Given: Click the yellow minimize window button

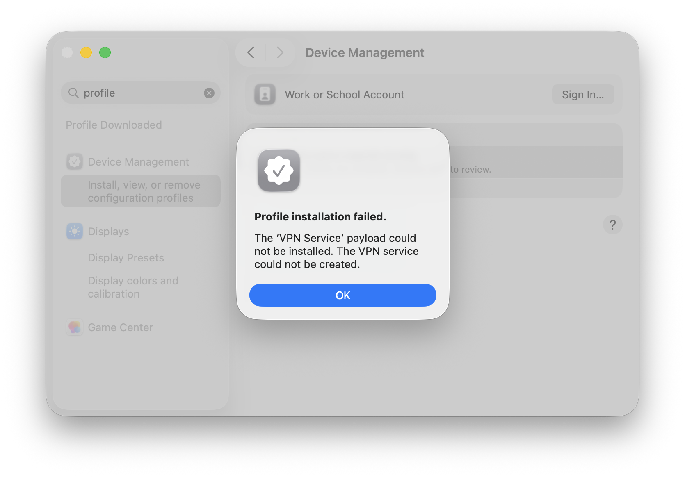Looking at the screenshot, I should (x=86, y=52).
